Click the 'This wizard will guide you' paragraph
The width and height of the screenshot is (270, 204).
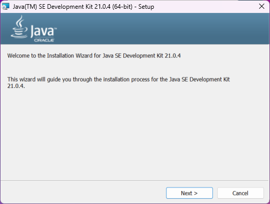point(119,83)
